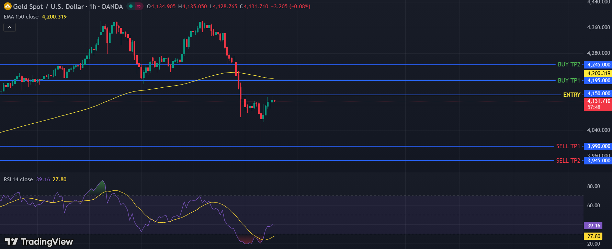Click the BUY TP2 line label

pyautogui.click(x=569, y=64)
